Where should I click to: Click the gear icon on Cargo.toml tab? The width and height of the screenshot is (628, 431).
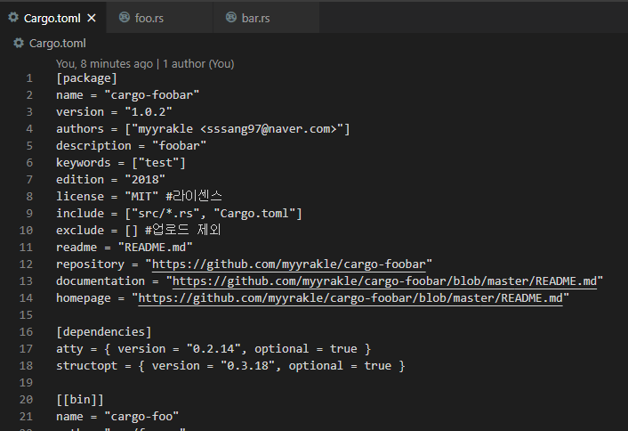(15, 18)
